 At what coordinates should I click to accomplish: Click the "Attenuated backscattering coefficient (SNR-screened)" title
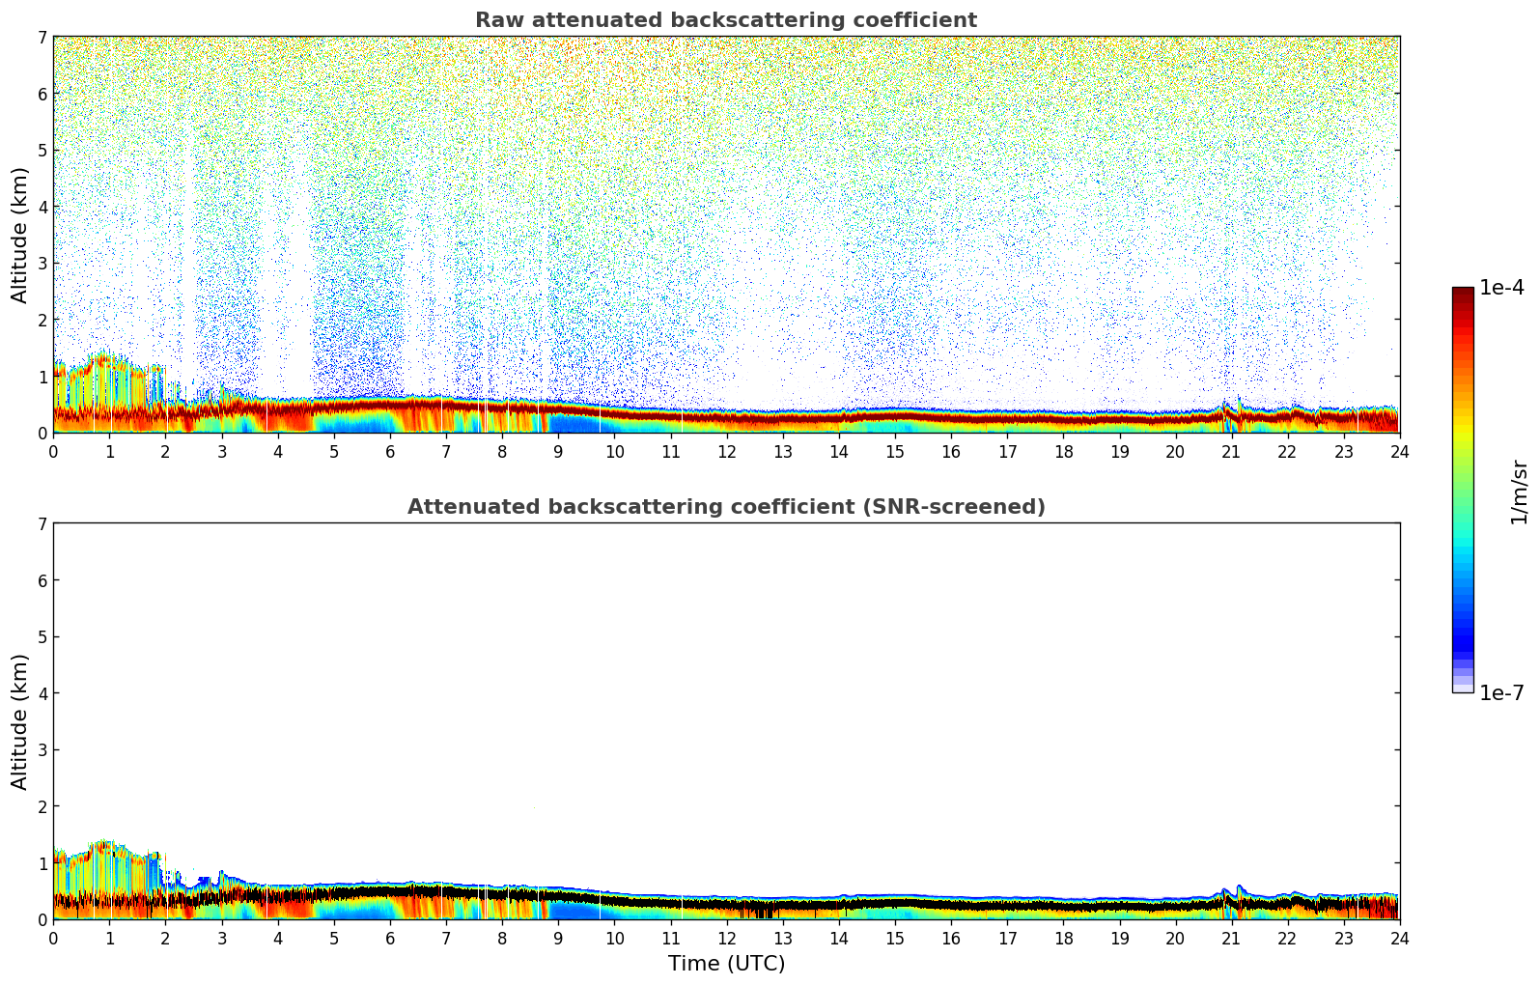point(725,507)
